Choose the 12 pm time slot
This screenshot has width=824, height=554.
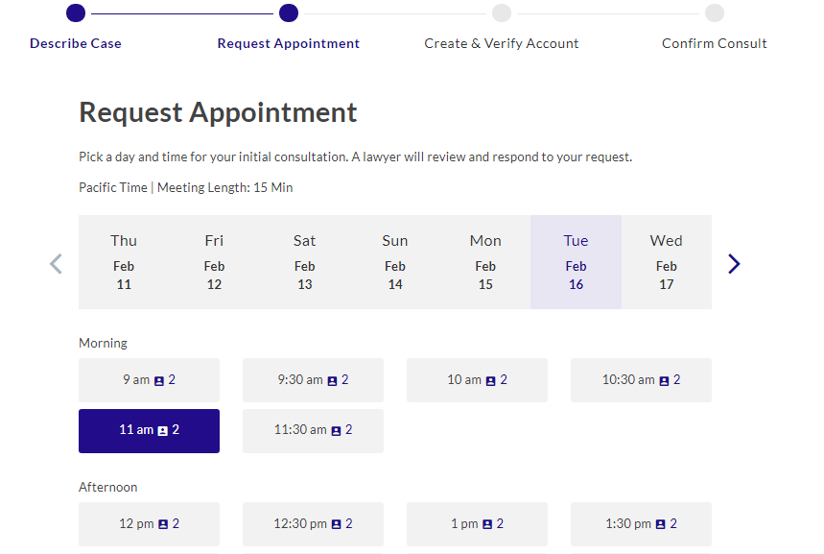tap(150, 524)
